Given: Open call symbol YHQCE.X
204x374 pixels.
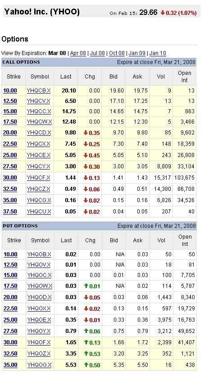Looking at the screenshot, I should (x=39, y=155).
